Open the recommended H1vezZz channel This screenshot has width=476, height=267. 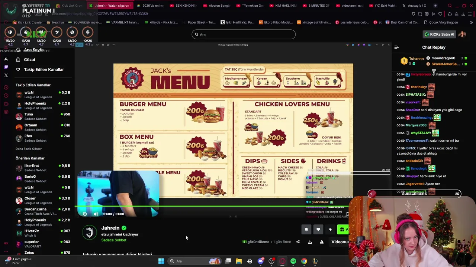pos(43,233)
